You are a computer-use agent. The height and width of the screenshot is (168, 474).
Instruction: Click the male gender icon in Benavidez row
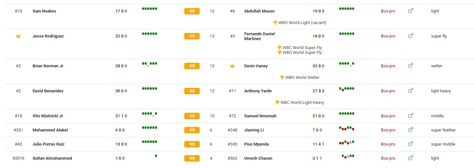pyautogui.click(x=410, y=91)
